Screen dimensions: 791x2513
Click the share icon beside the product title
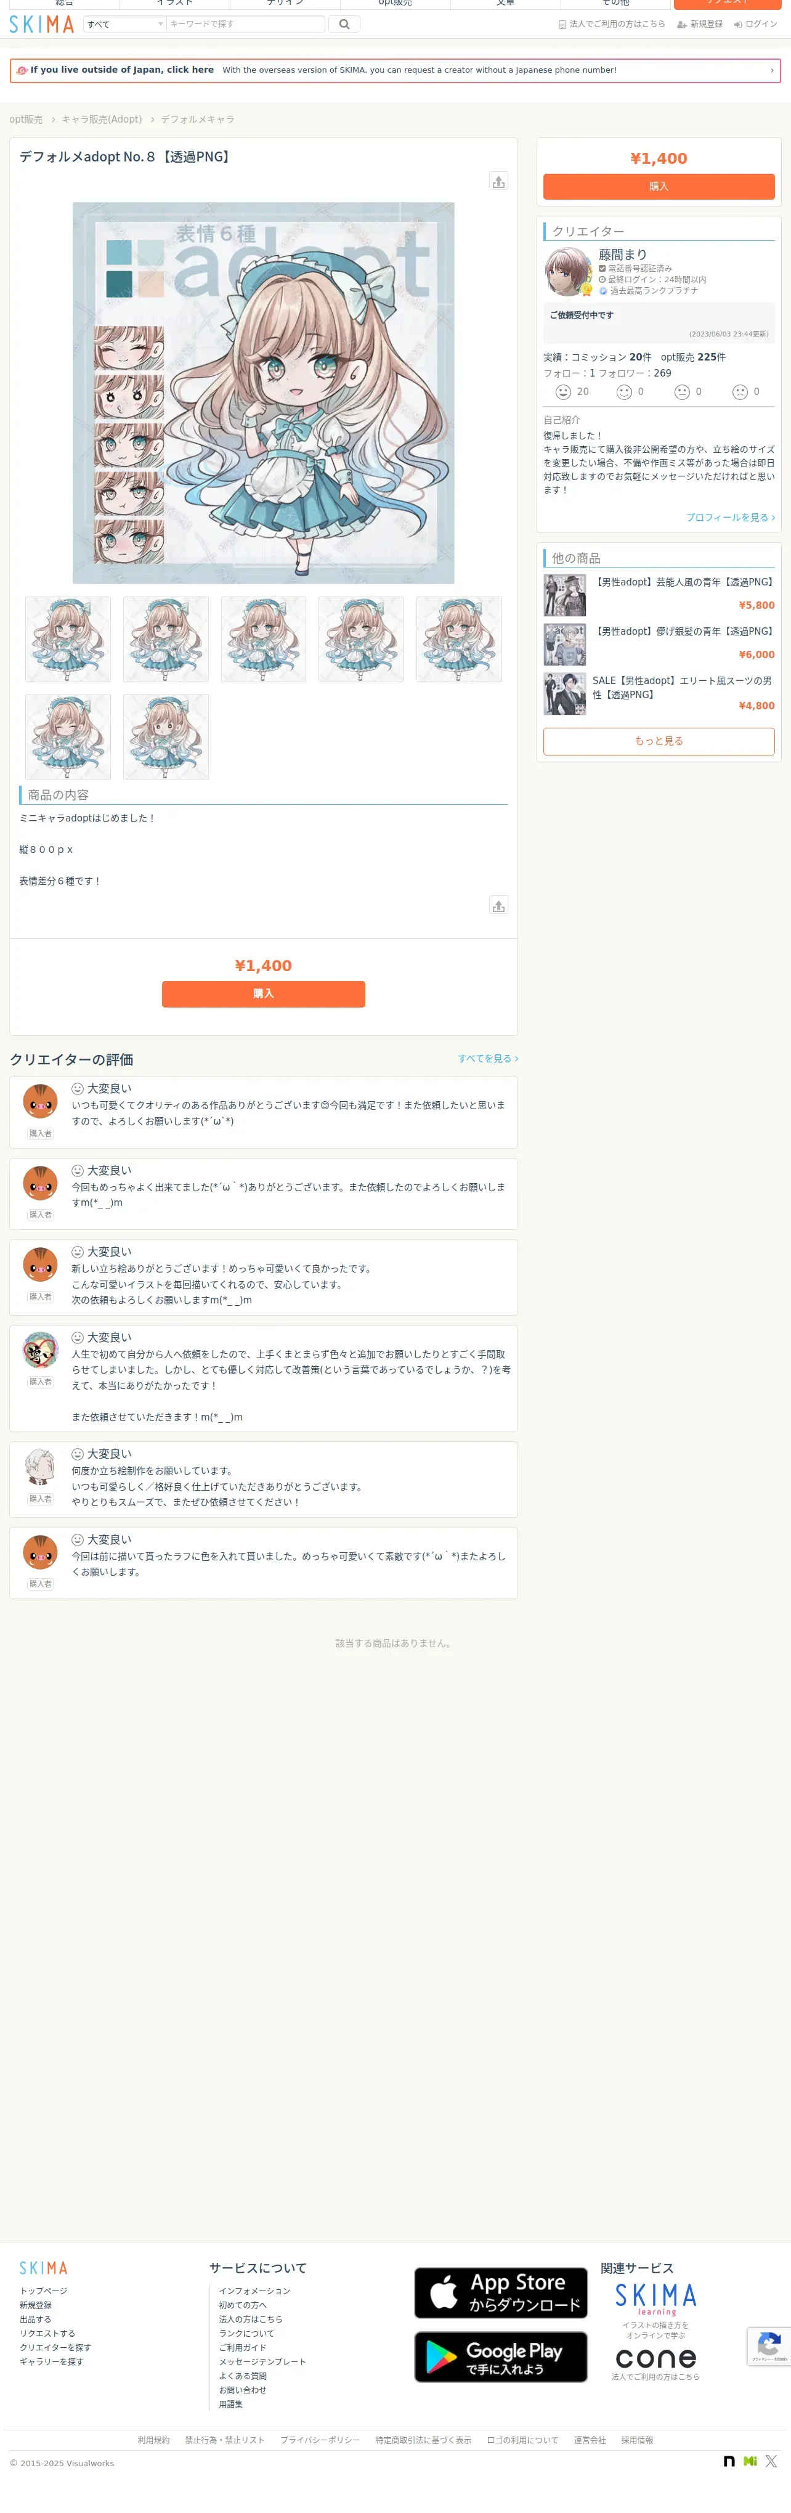(498, 181)
